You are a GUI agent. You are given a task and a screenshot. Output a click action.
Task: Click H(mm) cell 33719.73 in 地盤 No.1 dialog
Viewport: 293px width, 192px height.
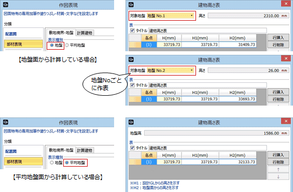(169, 45)
